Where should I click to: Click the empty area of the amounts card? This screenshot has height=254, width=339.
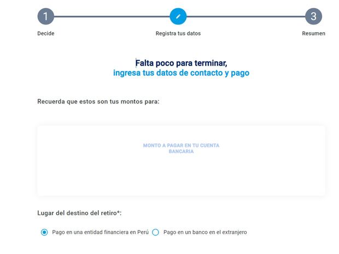pyautogui.click(x=181, y=178)
